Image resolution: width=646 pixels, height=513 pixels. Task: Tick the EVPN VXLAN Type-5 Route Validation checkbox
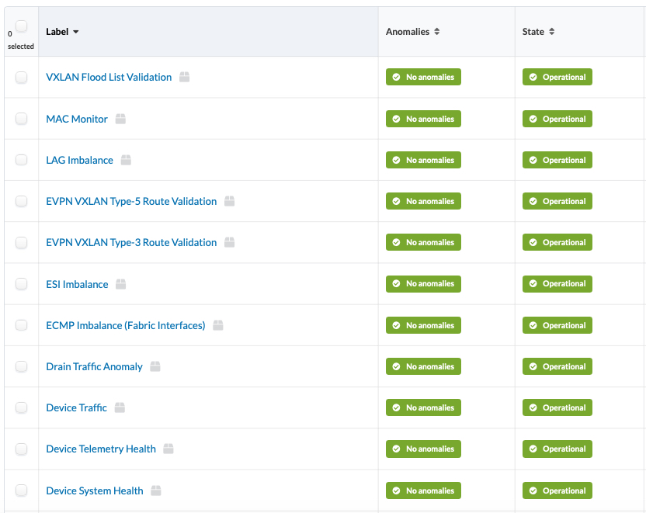pyautogui.click(x=22, y=201)
